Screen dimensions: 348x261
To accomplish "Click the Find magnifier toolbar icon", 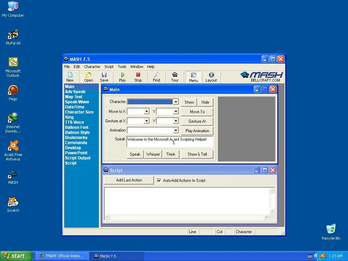I will coord(156,77).
